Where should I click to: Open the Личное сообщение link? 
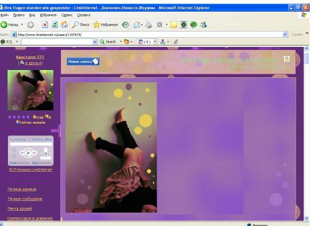pos(25,199)
